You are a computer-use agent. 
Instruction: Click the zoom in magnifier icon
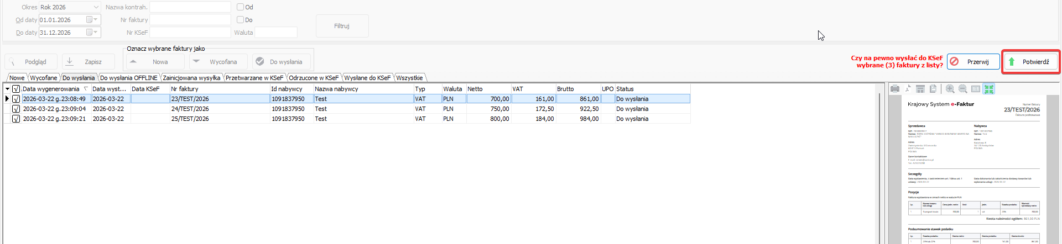coord(950,89)
